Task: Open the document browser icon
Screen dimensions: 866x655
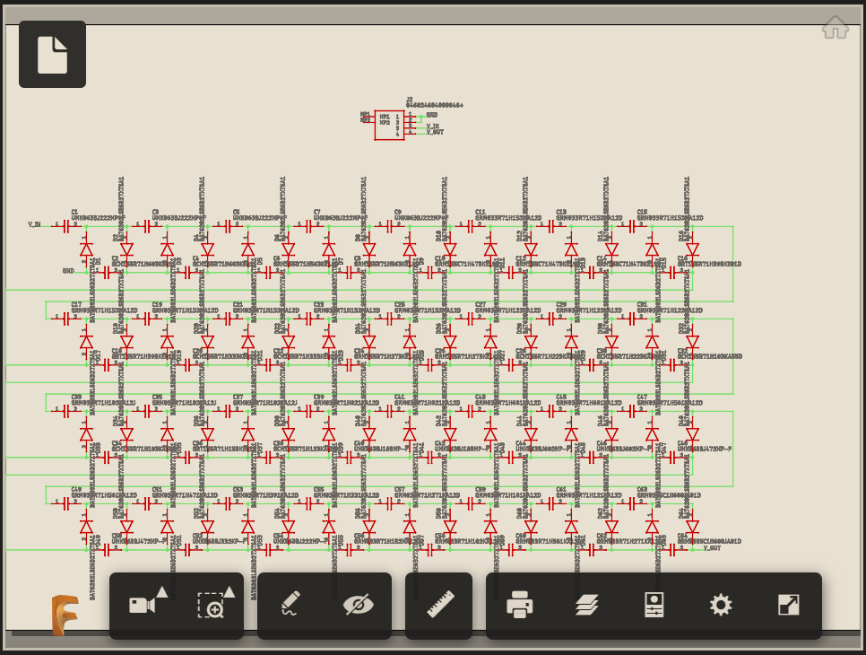Action: (53, 54)
